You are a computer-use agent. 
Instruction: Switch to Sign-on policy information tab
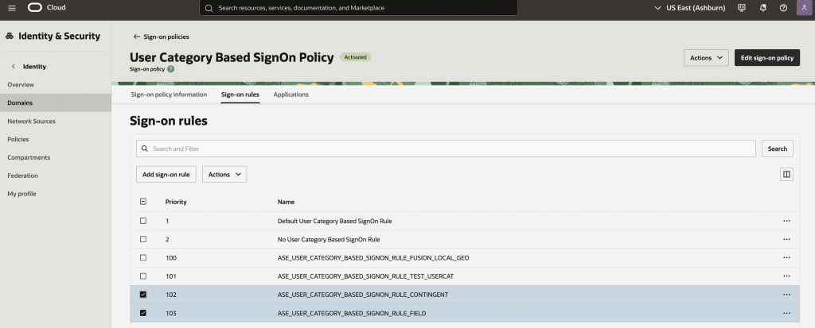tap(169, 95)
